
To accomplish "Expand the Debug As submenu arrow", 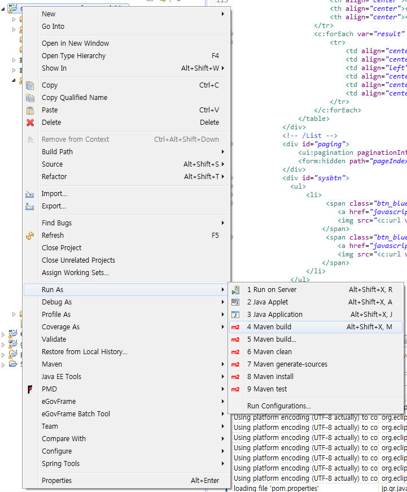I will [x=223, y=302].
